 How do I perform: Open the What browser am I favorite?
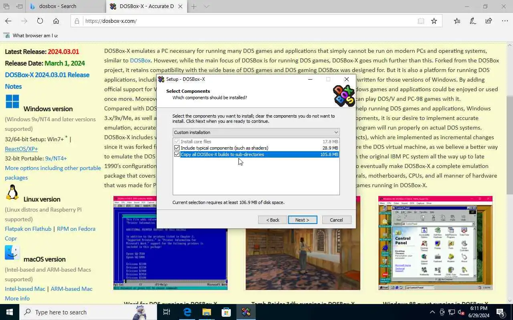coord(31,35)
